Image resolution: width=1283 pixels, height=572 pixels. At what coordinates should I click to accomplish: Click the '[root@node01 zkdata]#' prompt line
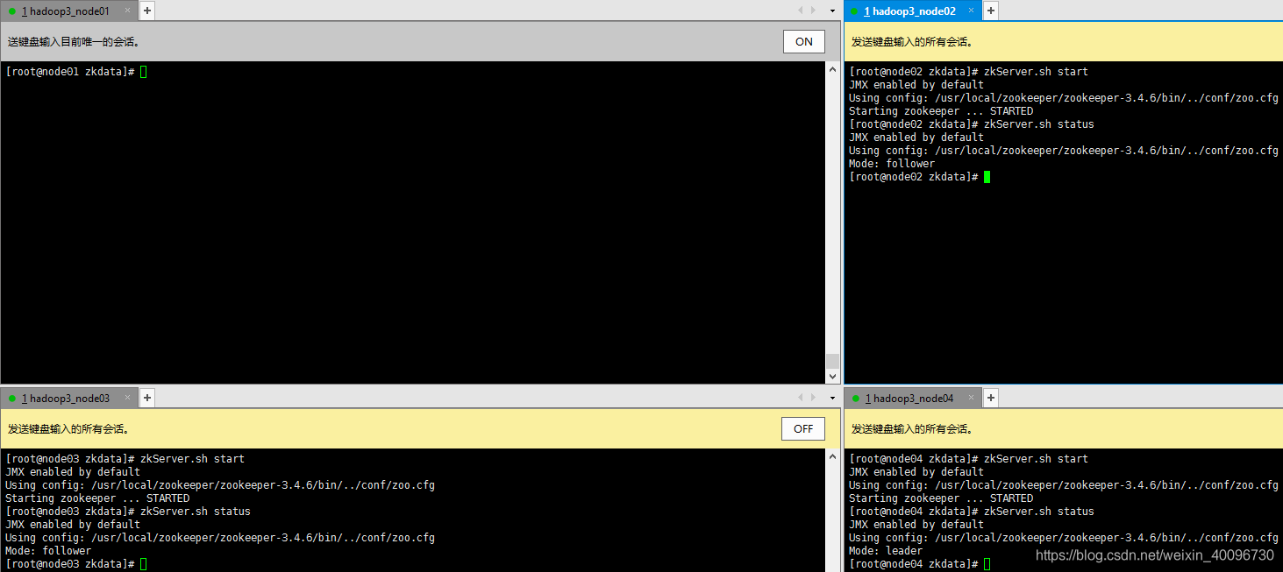(x=69, y=72)
